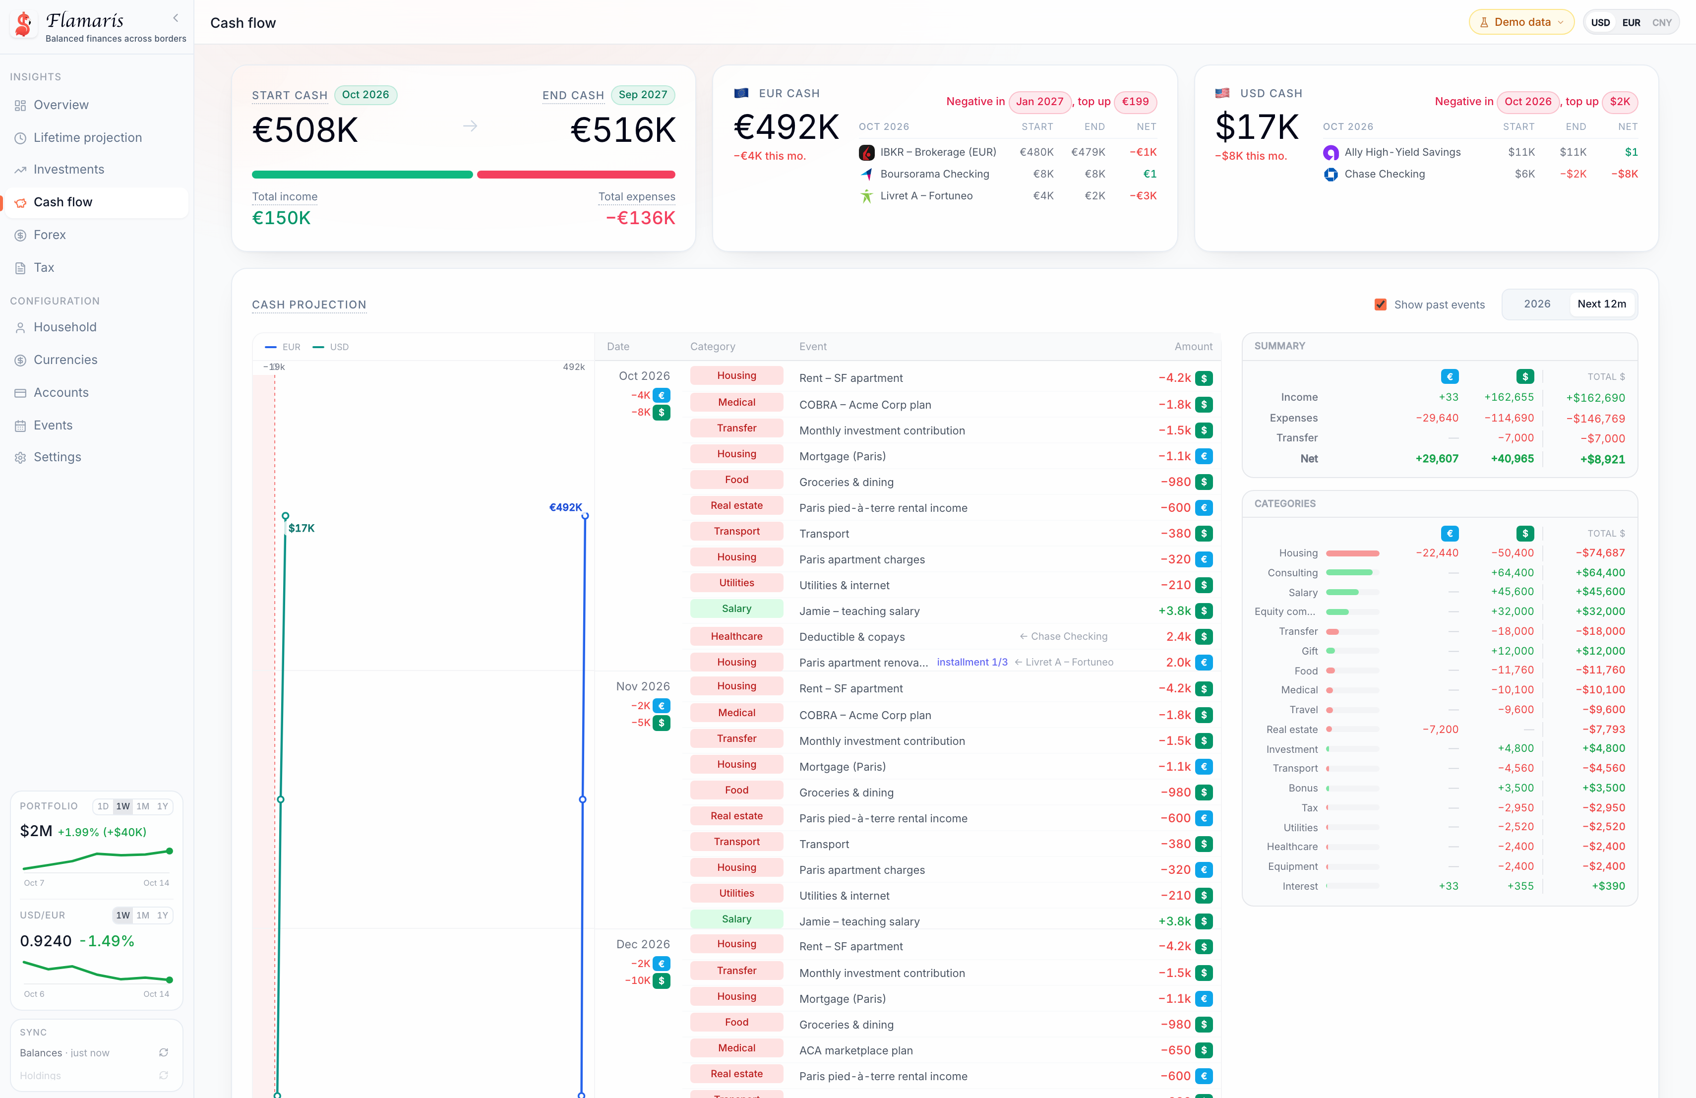Refresh Holdings sync
This screenshot has width=1696, height=1098.
[x=163, y=1075]
